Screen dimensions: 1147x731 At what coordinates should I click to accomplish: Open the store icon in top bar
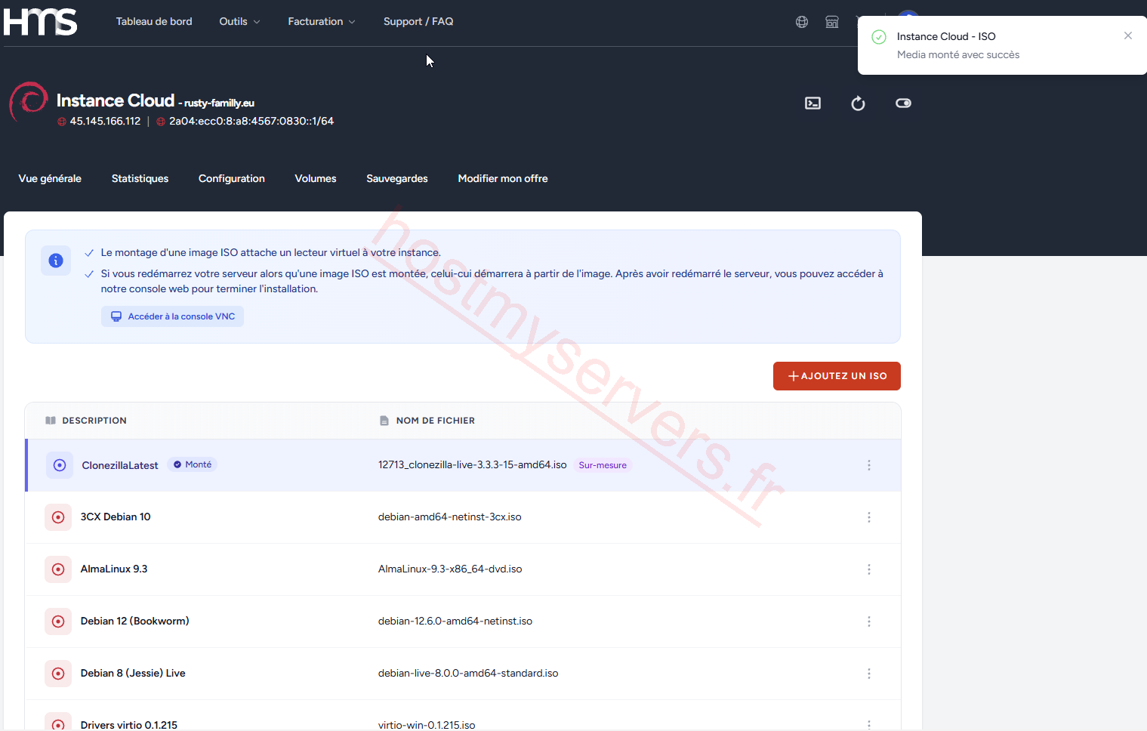pyautogui.click(x=832, y=22)
